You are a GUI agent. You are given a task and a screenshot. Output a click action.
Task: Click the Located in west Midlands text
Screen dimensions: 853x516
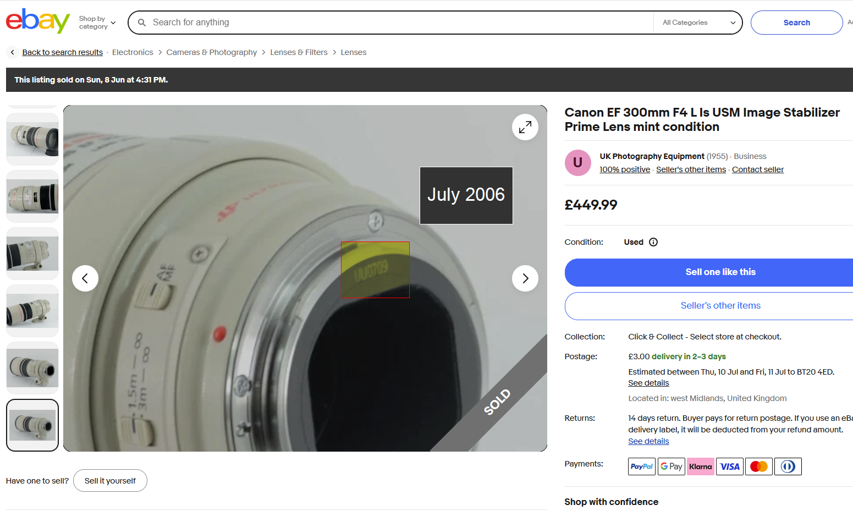(707, 398)
